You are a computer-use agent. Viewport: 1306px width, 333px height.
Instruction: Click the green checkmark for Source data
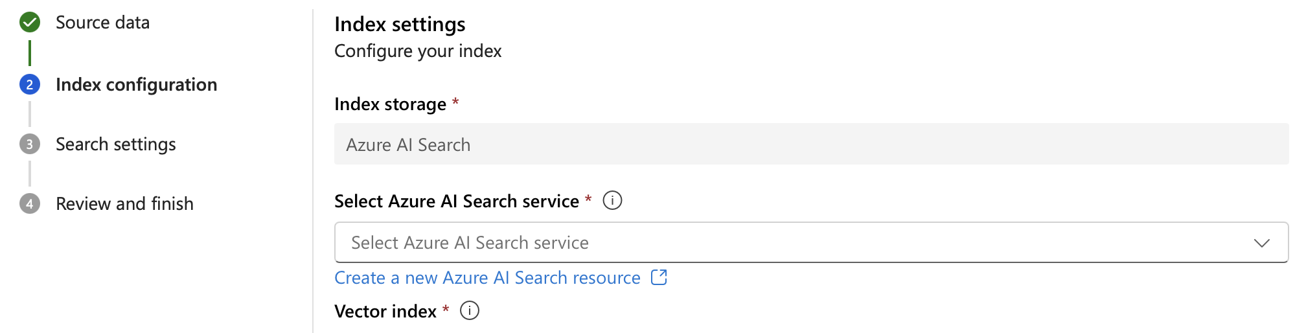click(30, 23)
